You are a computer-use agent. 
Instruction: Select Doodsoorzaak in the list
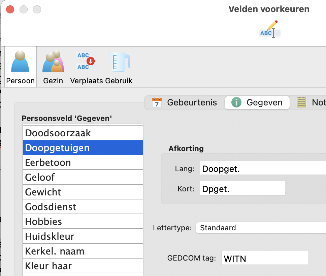83,133
